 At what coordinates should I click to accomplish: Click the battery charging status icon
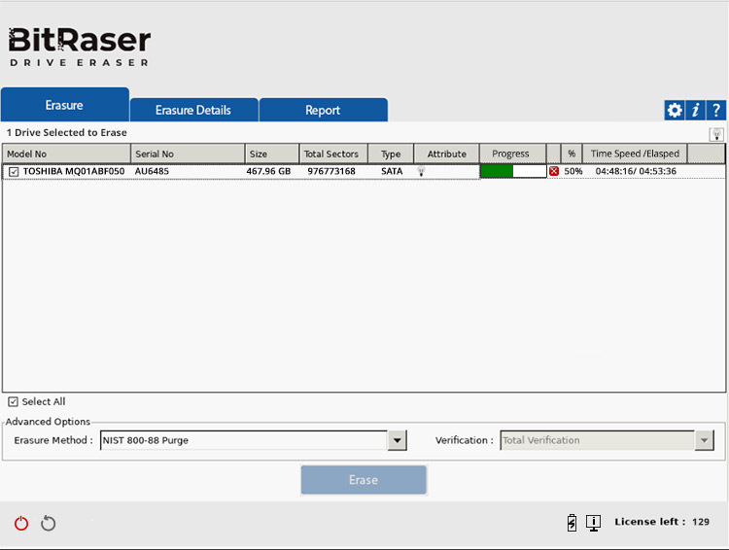[x=572, y=522]
